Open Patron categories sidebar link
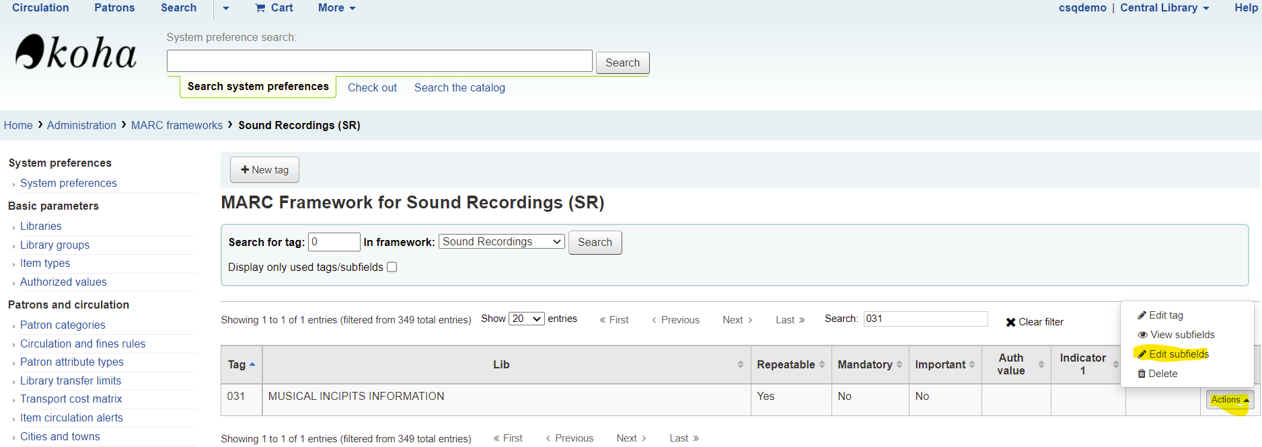This screenshot has width=1262, height=447. click(x=63, y=325)
